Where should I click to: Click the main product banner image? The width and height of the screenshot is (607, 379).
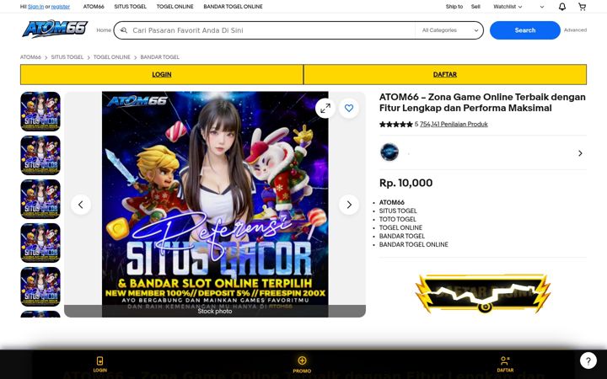(x=215, y=204)
